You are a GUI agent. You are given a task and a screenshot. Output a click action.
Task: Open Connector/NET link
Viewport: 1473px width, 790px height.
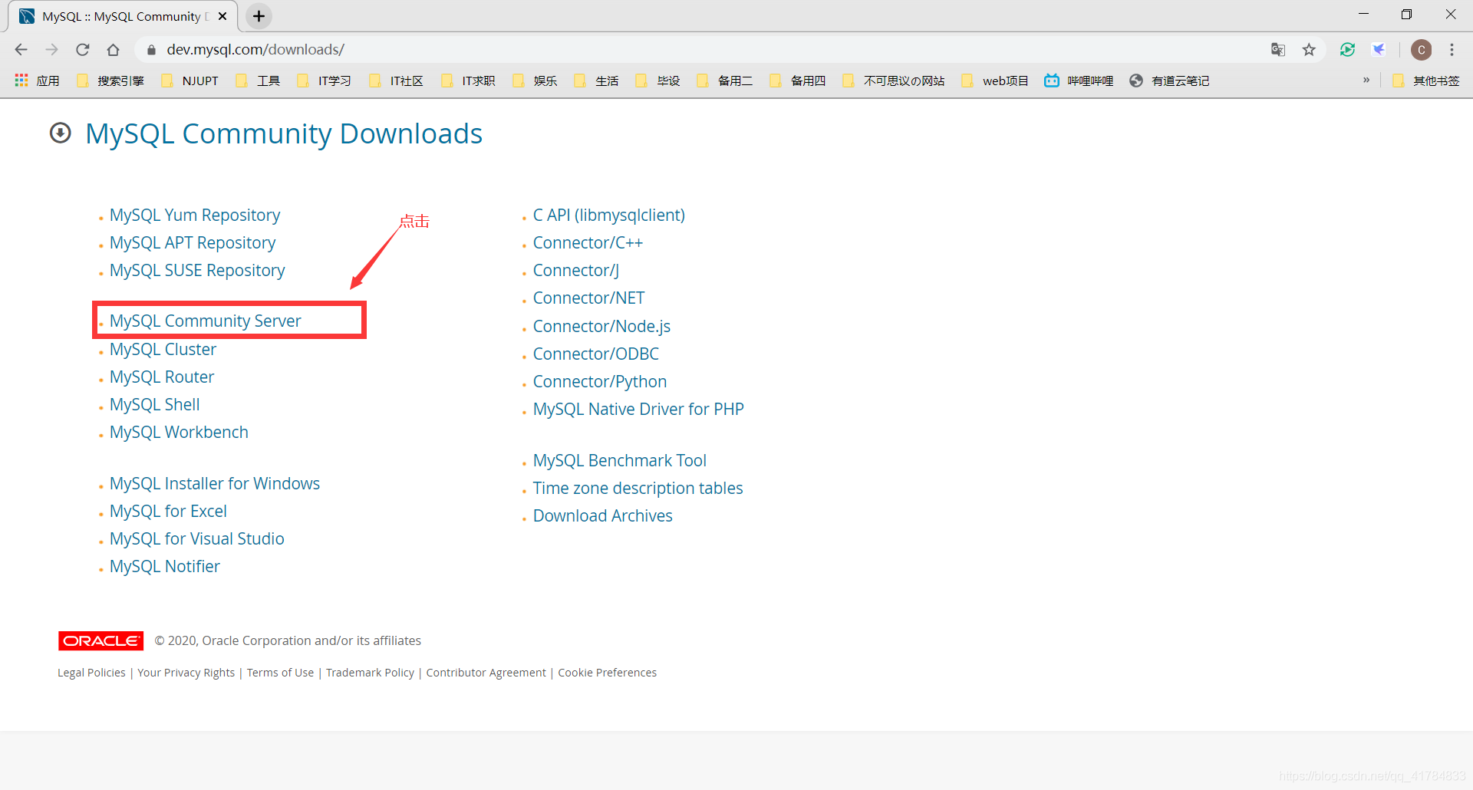589,298
